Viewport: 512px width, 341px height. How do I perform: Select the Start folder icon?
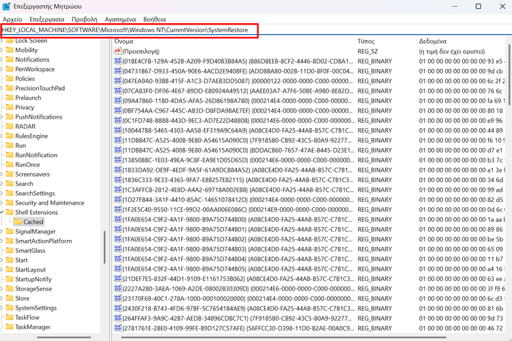tap(10, 260)
